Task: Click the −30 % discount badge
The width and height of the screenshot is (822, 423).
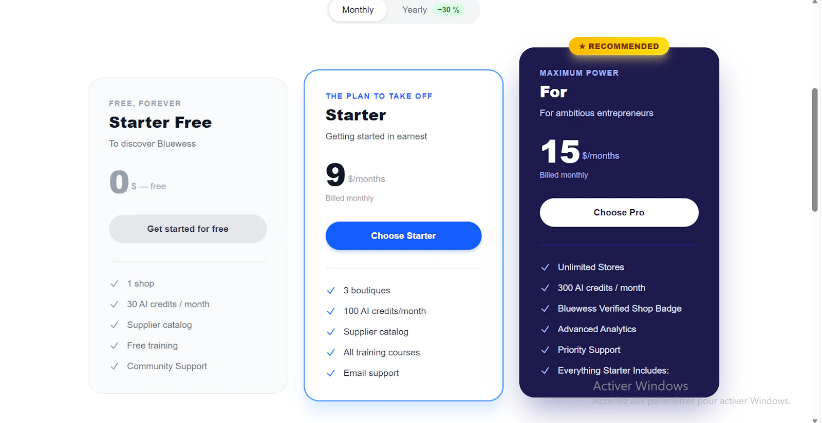Action: click(x=448, y=10)
